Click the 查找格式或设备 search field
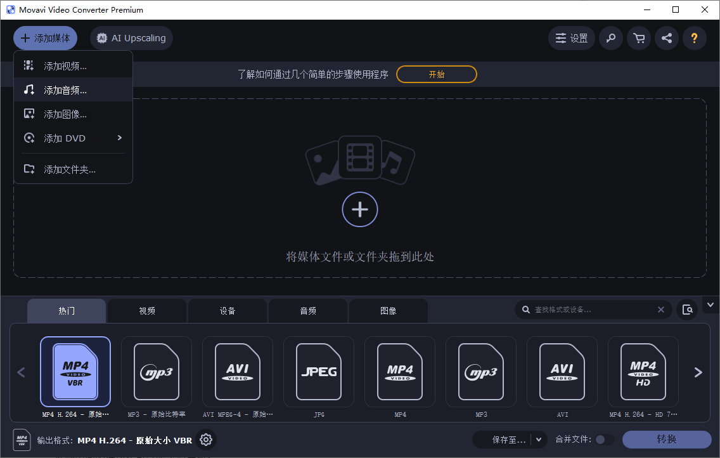 [x=589, y=310]
